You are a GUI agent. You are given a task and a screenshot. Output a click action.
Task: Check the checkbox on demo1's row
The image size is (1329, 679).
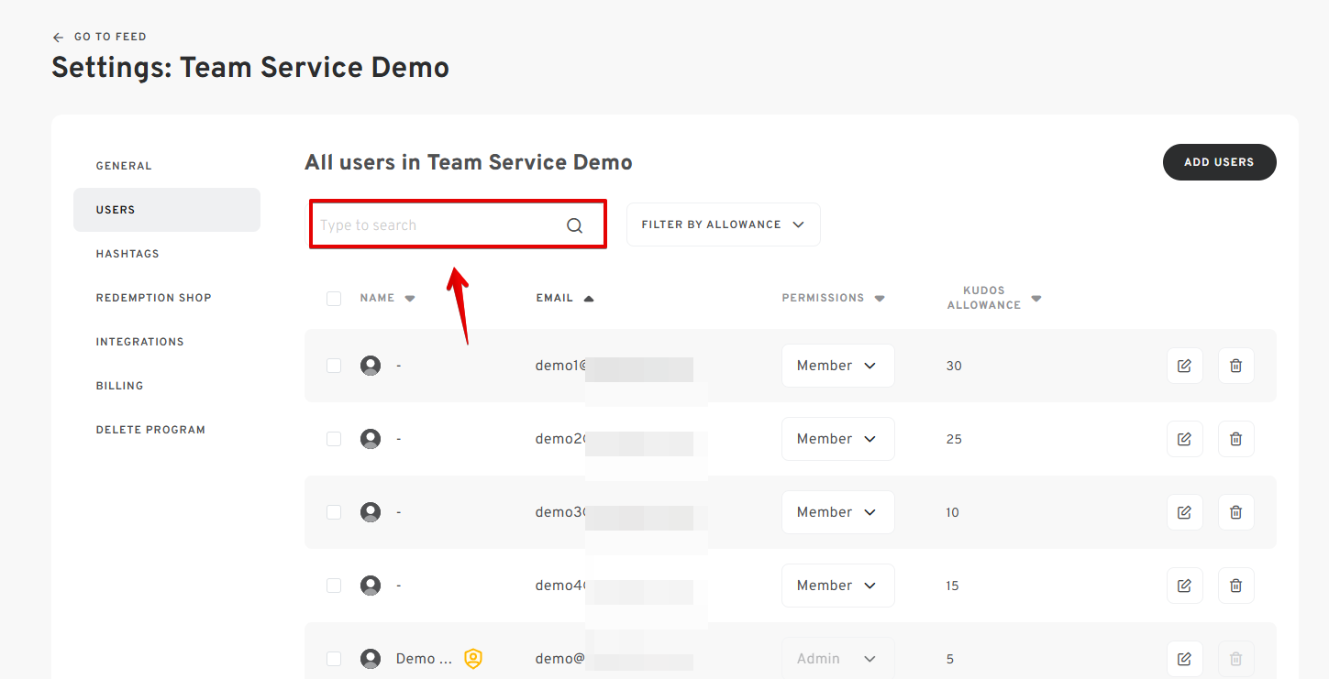pyautogui.click(x=334, y=365)
